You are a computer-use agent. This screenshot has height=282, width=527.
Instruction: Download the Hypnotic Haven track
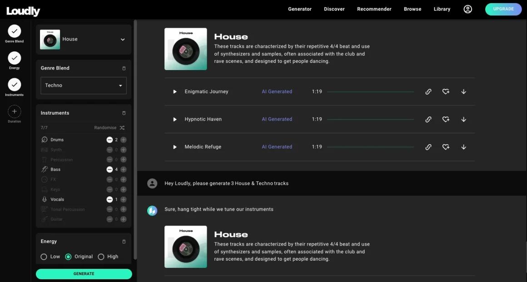[463, 119]
